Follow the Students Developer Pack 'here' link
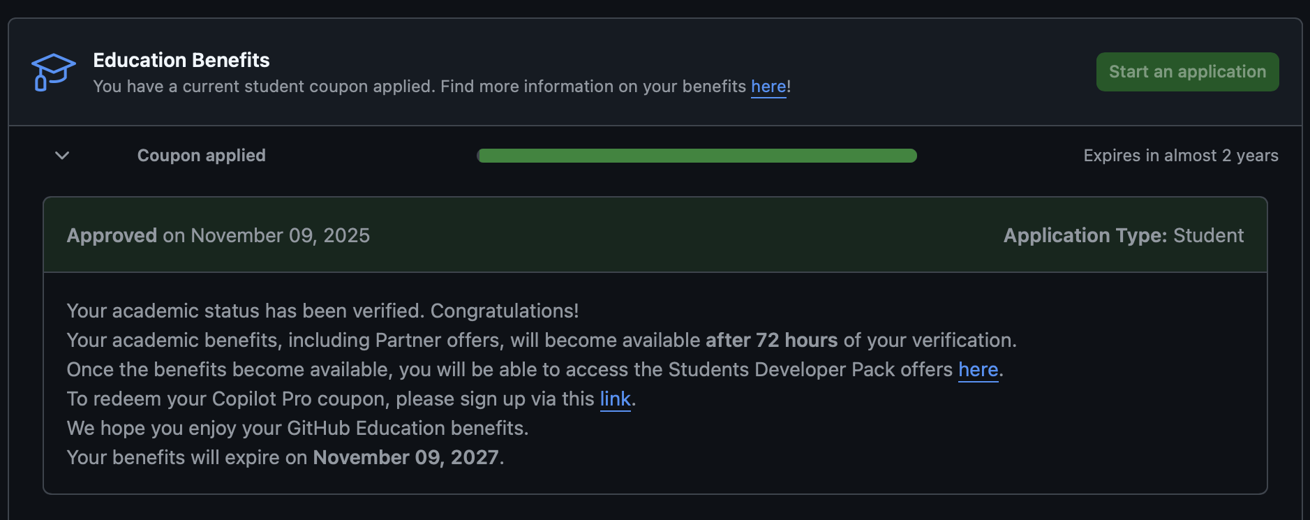The image size is (1310, 520). point(978,370)
